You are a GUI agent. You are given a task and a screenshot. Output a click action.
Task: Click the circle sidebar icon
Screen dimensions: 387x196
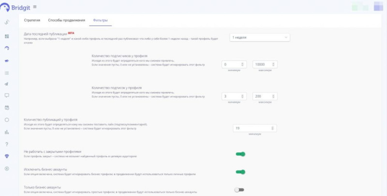click(7, 120)
